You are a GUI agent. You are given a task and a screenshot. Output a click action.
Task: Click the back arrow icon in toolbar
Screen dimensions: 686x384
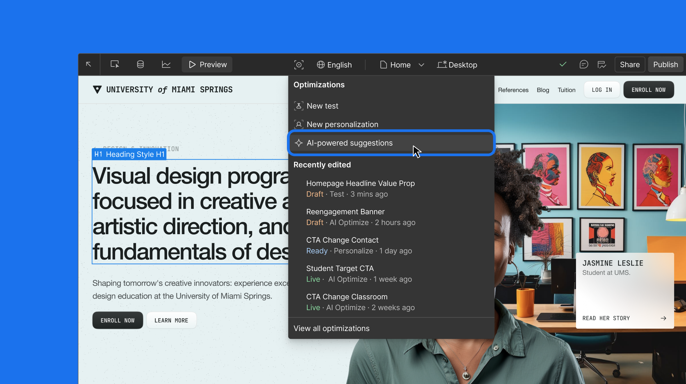89,64
